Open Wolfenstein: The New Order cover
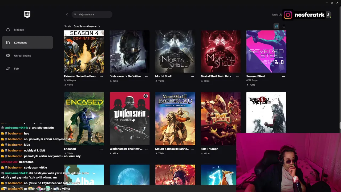Screen dimensions: 341x192 (129, 119)
